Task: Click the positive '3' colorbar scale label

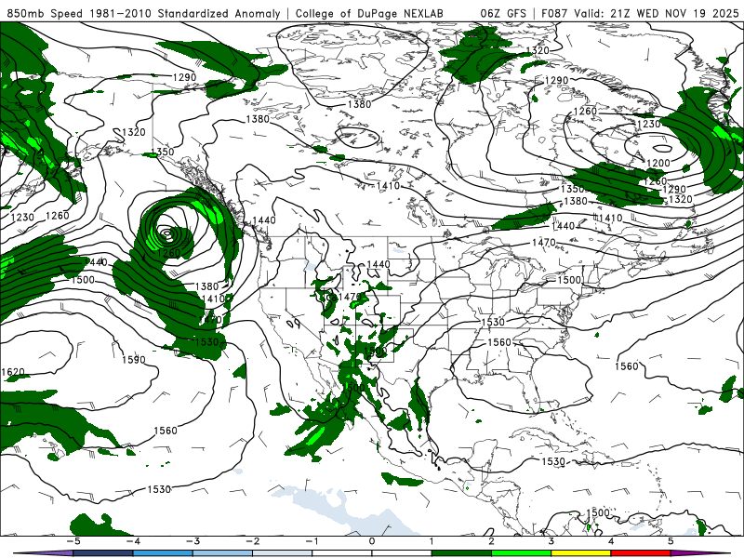Action: point(551,541)
